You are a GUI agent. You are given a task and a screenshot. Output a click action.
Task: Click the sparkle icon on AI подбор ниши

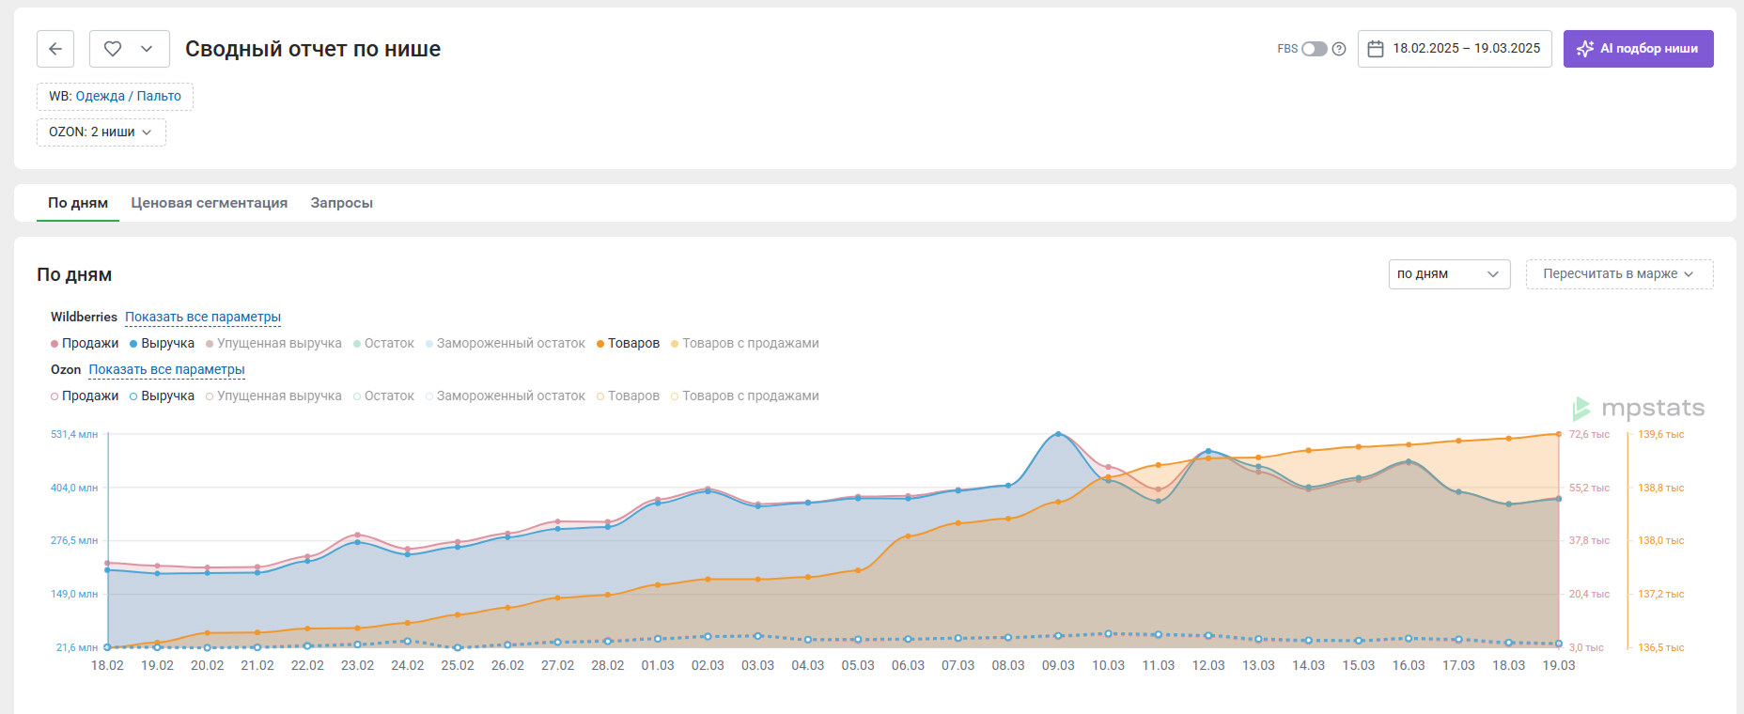pyautogui.click(x=1584, y=49)
